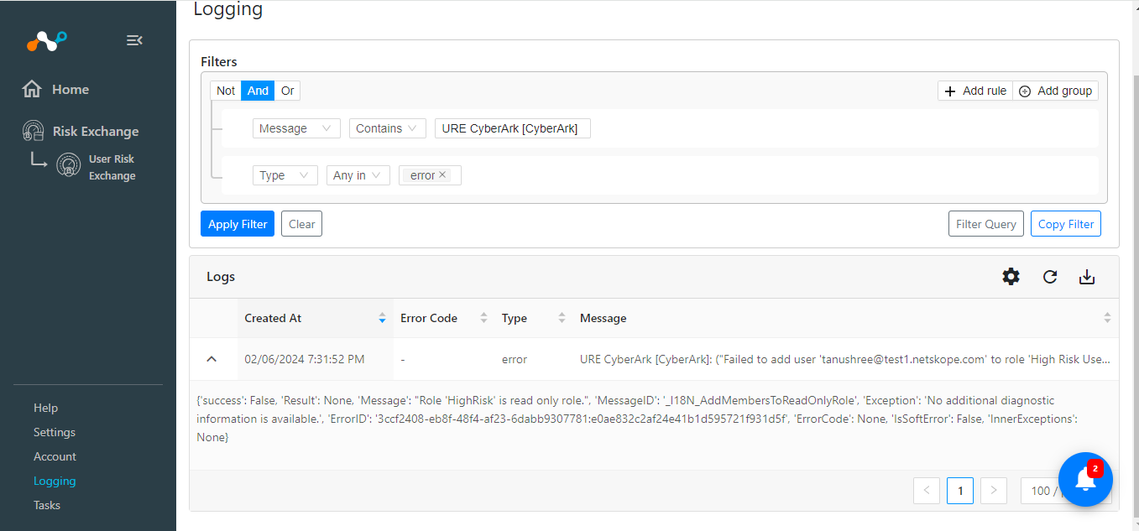Screen dimensions: 1139x531
Task: Refresh the logs table
Action: point(1050,277)
